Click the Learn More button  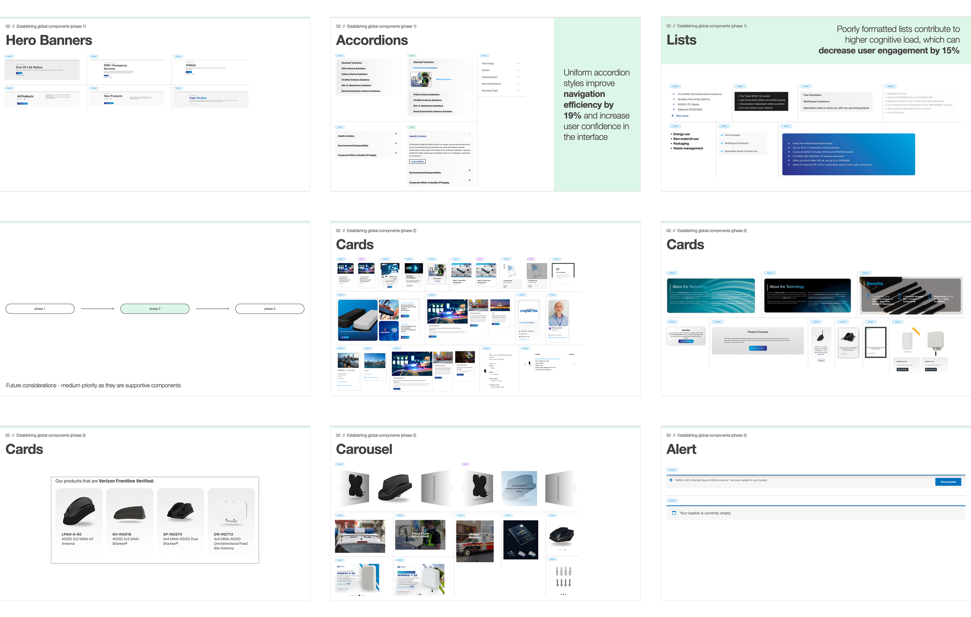[417, 162]
